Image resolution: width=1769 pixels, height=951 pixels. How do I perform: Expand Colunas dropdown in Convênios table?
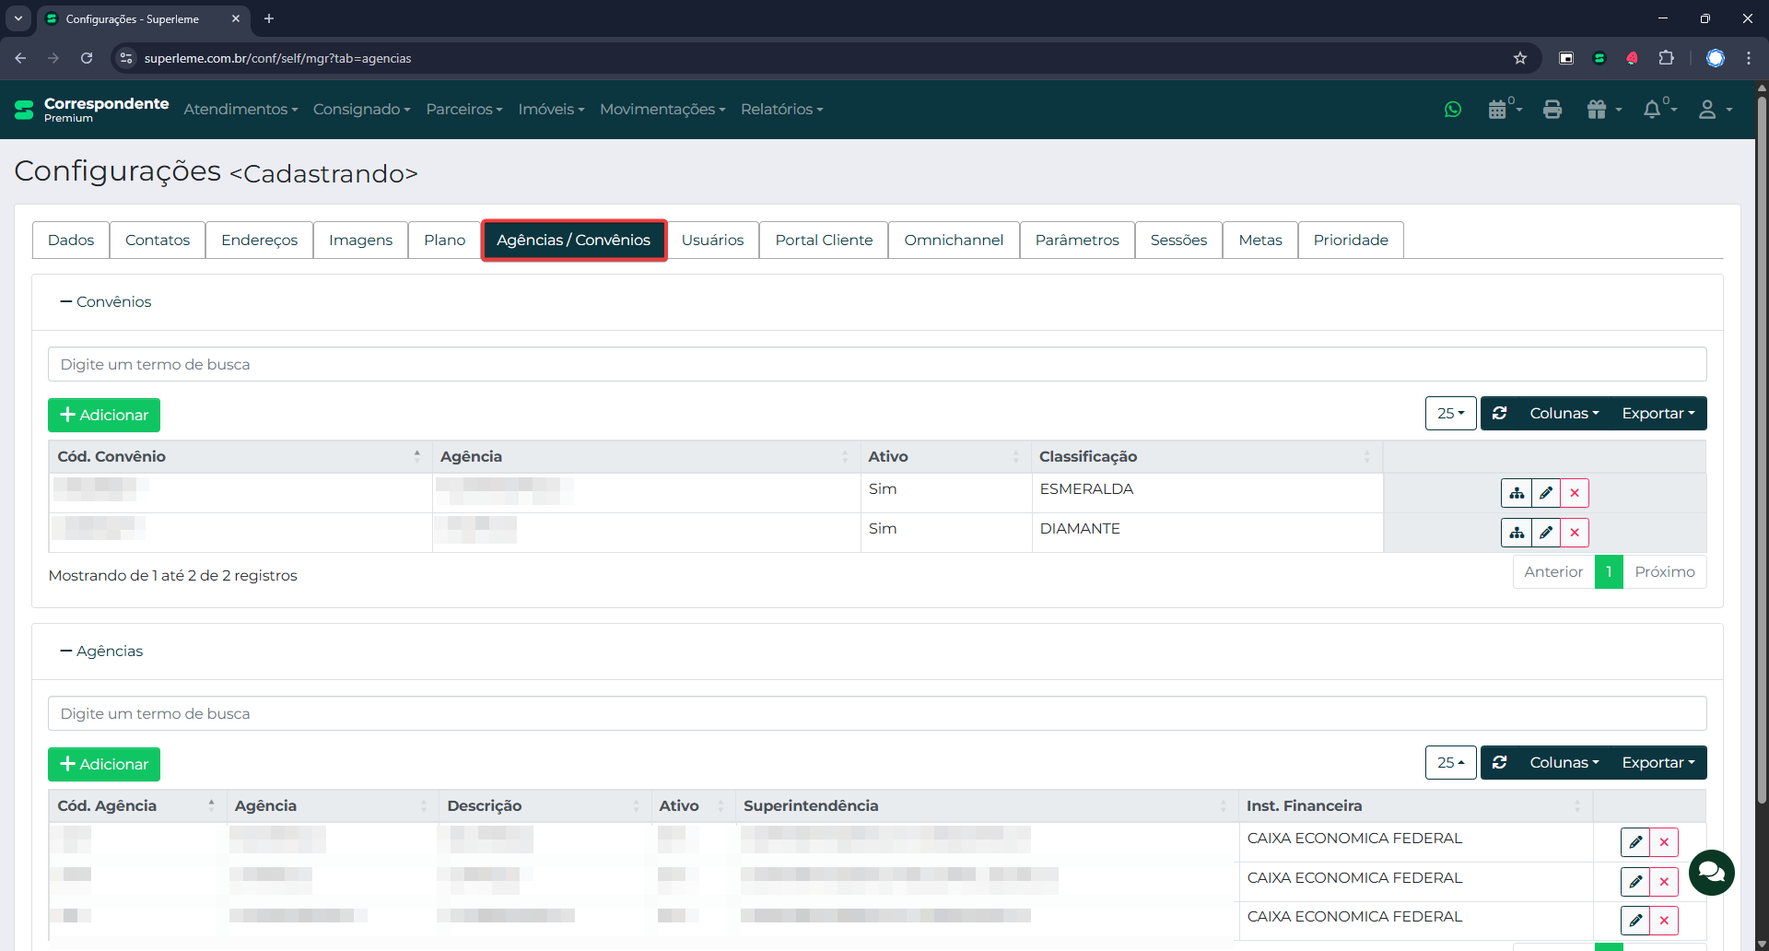(1564, 414)
